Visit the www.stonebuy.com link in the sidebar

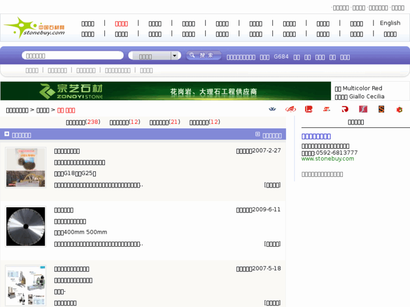[x=328, y=159]
